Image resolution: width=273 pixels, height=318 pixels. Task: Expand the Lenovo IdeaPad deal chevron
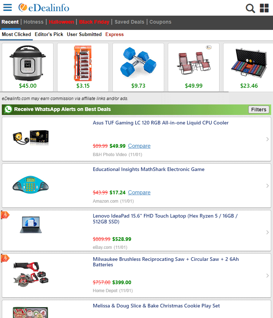tap(267, 232)
